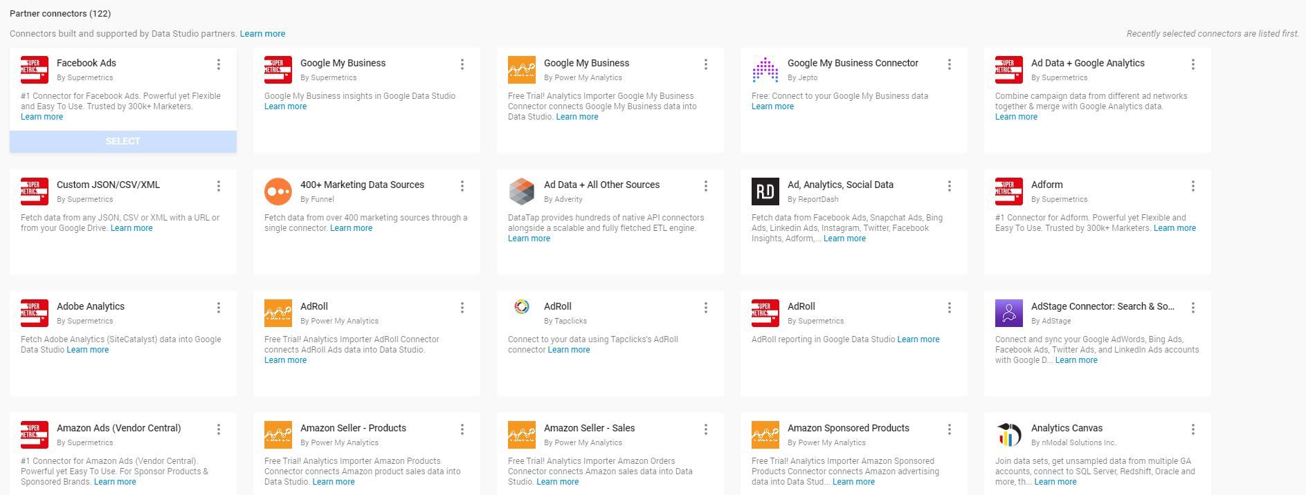
Task: Click Learn more on Google My Business Connector by Jepto
Action: [772, 106]
